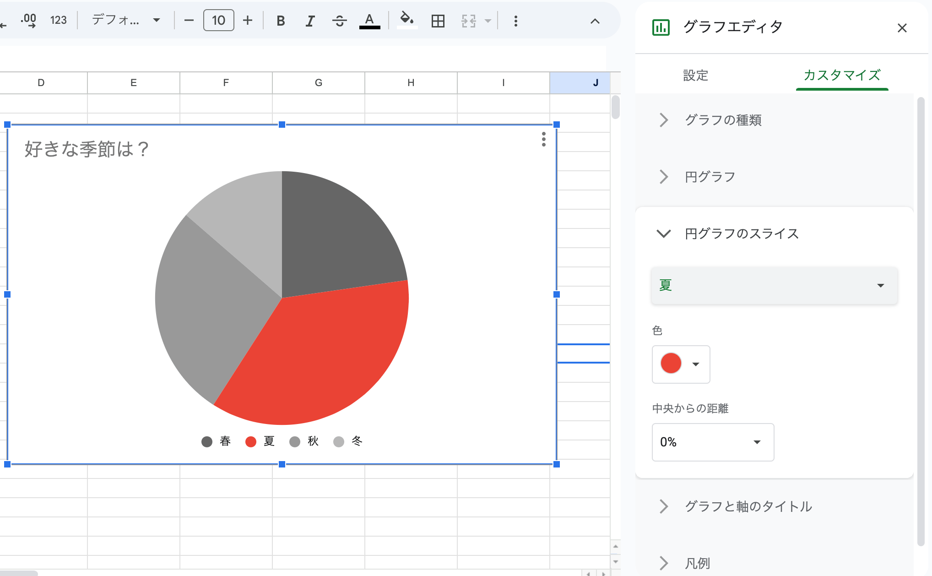Screen dimensions: 932x576
Task: Click the 123 number format icon
Action: click(58, 21)
